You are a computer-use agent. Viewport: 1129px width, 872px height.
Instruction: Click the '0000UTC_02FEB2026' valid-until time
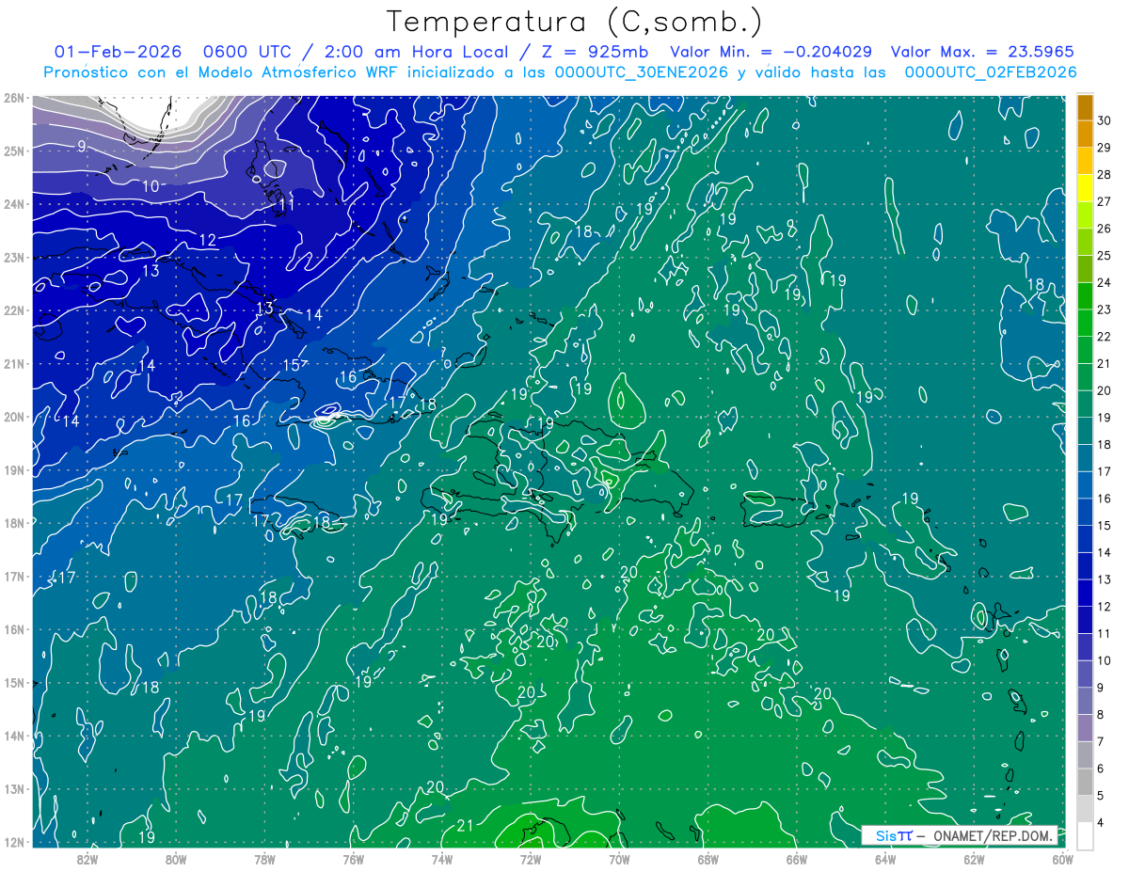tap(990, 71)
